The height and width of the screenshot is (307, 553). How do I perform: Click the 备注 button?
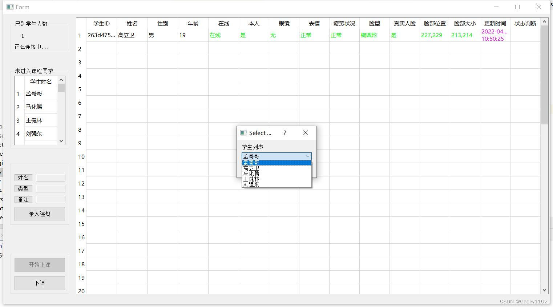click(x=23, y=199)
